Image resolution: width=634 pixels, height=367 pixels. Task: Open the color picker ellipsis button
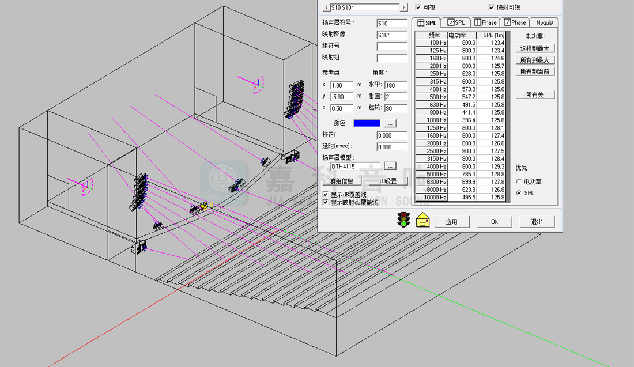(390, 123)
